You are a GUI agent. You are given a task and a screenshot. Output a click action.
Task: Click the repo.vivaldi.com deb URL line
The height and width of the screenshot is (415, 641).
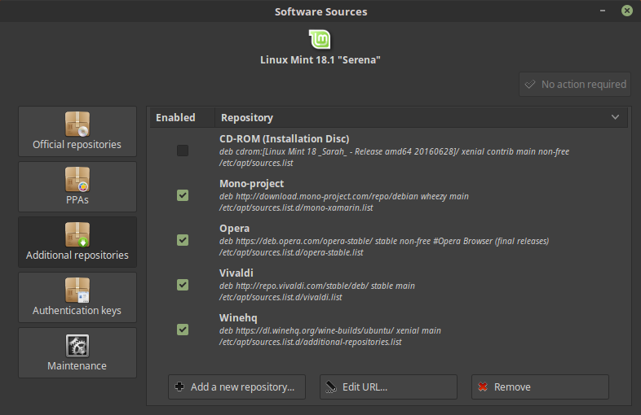(x=316, y=286)
